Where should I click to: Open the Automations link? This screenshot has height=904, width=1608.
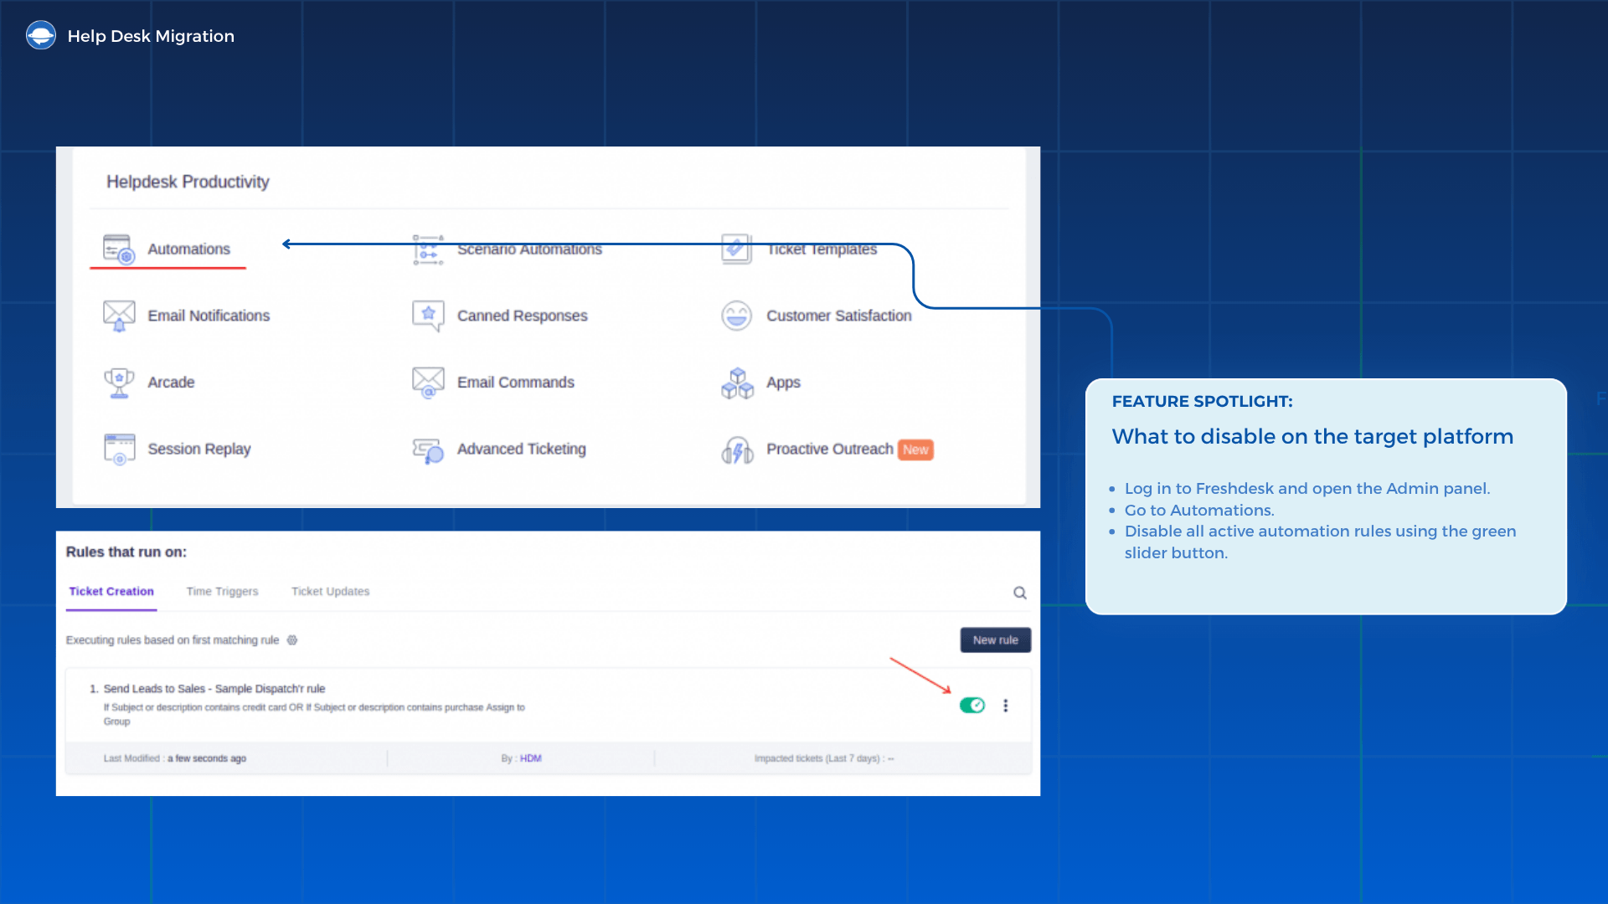coord(188,249)
